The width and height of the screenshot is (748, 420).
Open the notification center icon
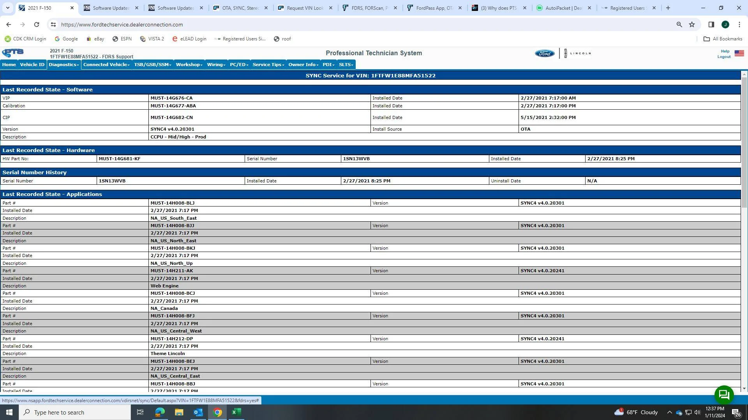[x=736, y=412]
